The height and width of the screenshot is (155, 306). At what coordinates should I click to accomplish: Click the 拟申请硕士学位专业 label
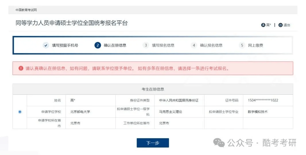224,112
